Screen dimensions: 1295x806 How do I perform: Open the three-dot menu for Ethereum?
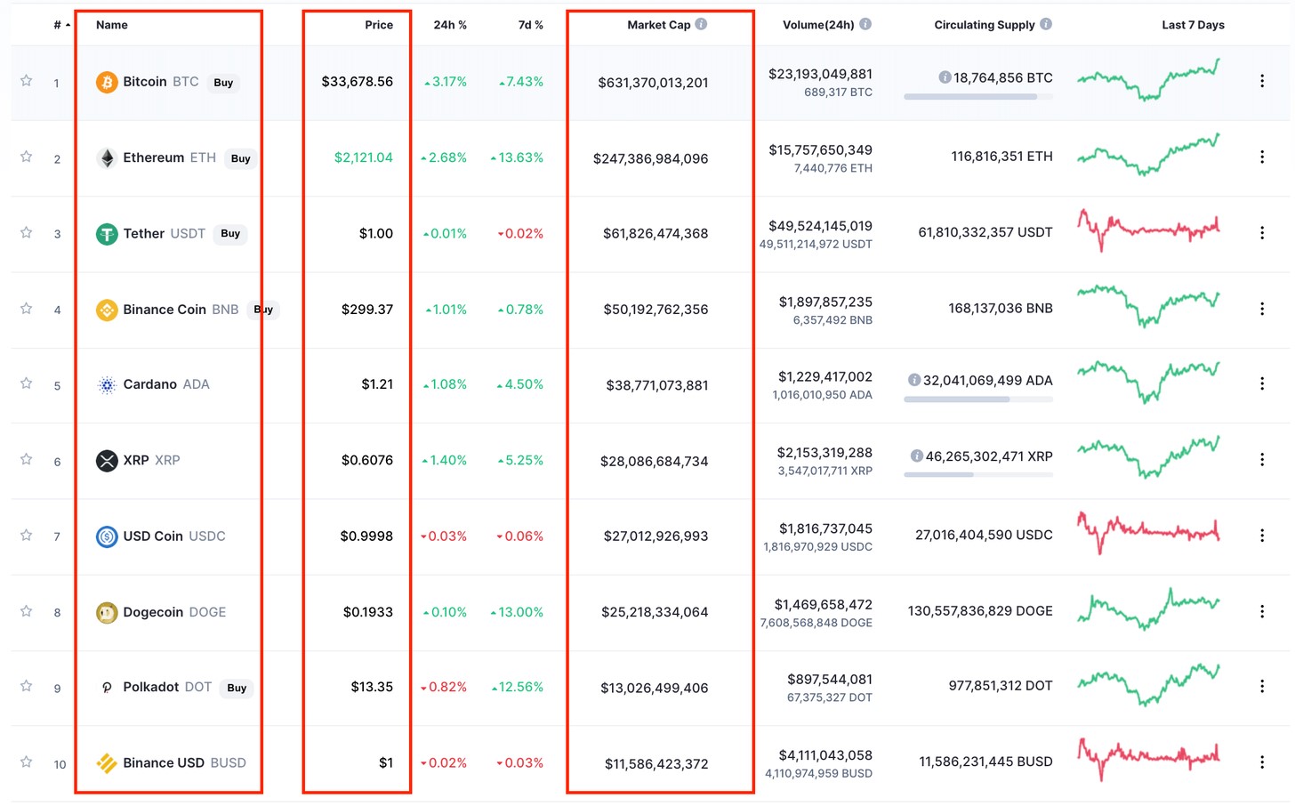[1261, 157]
